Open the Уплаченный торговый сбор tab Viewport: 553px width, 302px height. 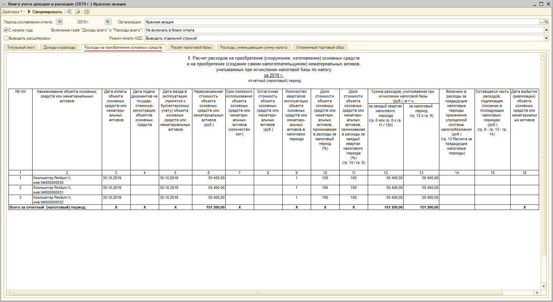pos(320,47)
